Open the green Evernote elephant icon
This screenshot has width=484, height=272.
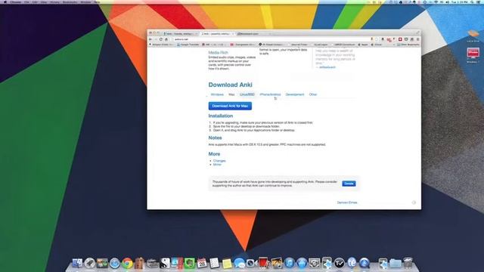click(x=189, y=263)
